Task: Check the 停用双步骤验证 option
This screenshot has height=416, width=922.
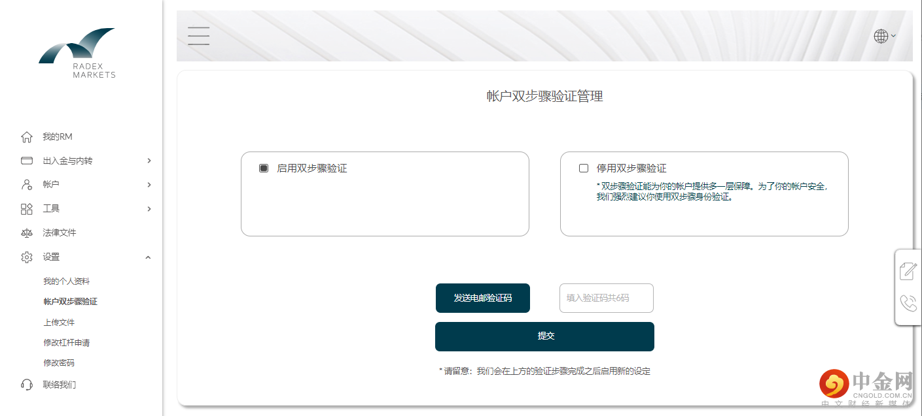Action: (583, 168)
